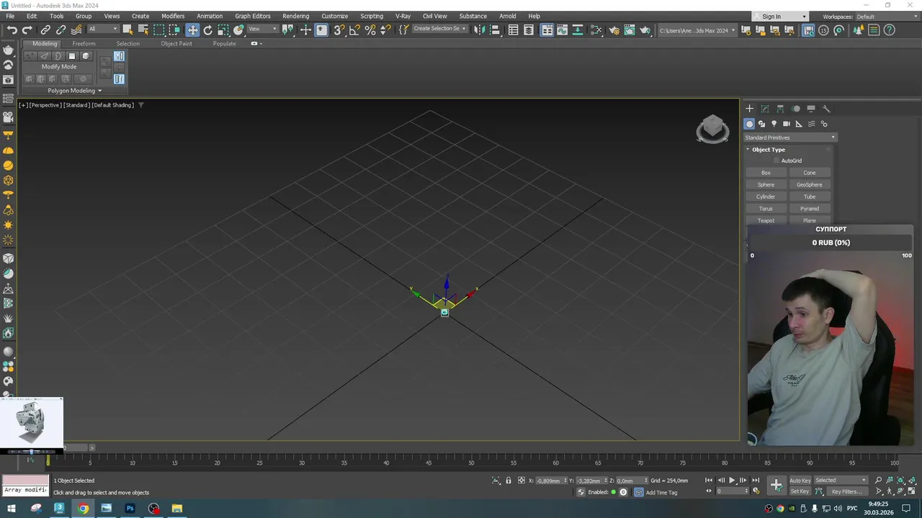
Task: Switch to the Freeform ribbon tab
Action: click(84, 43)
